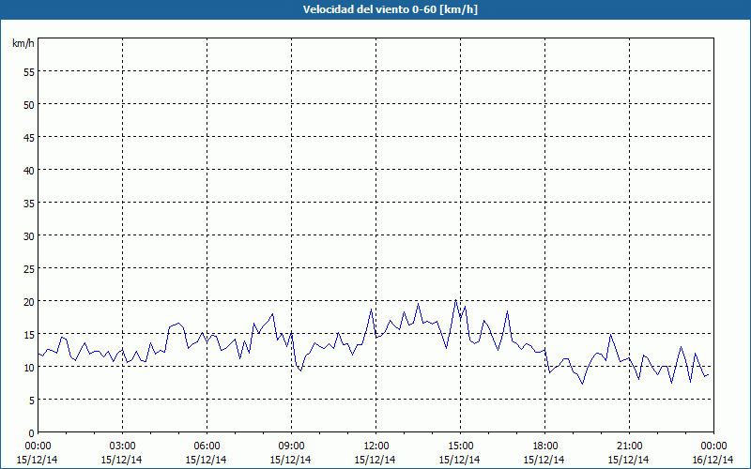751x469 pixels.
Task: Click the 15:00 time label
Action: 460,446
